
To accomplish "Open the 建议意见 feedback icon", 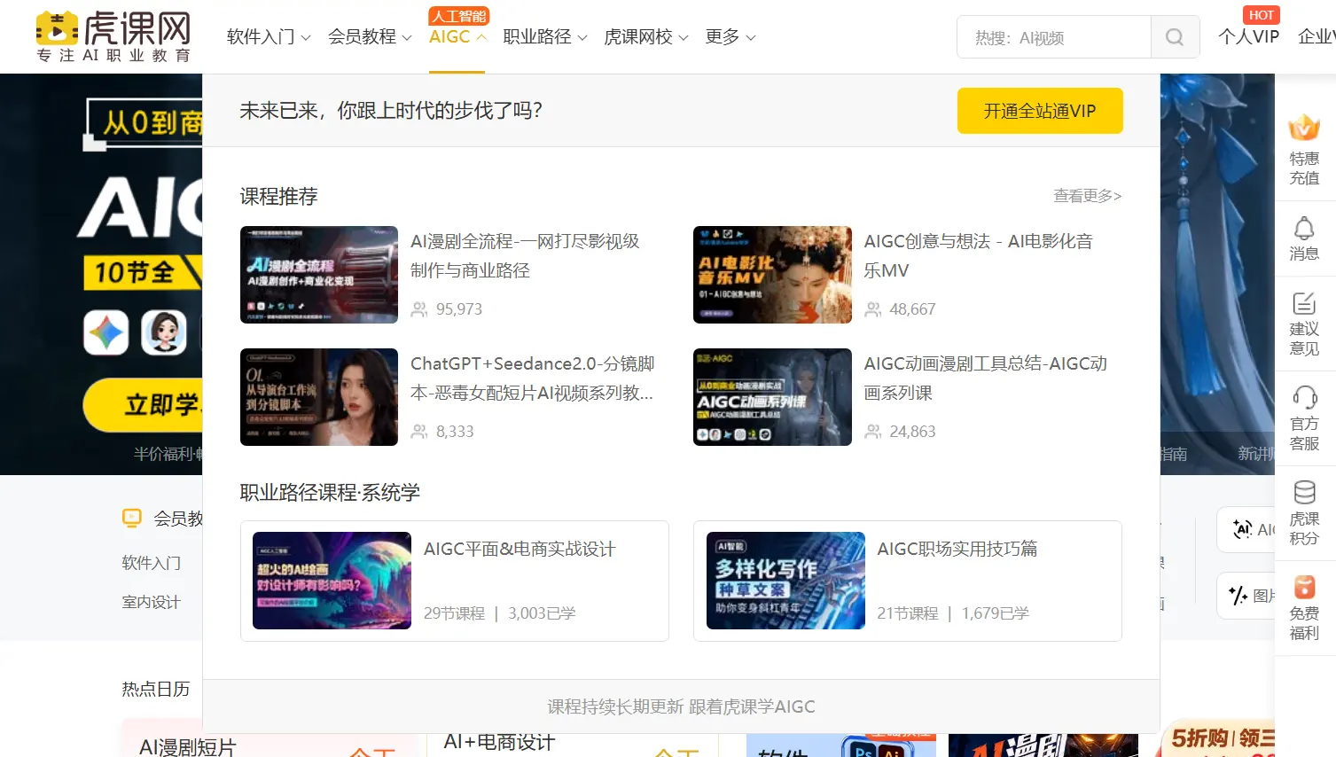I will pos(1304,304).
